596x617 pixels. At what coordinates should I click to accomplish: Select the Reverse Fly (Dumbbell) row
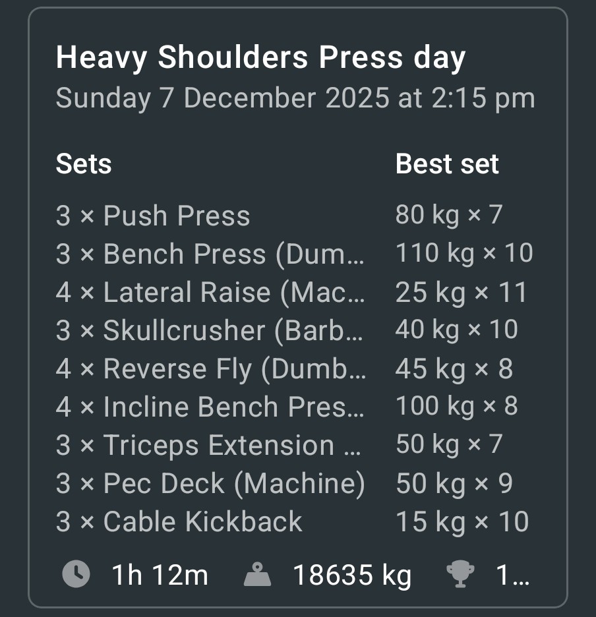(x=210, y=369)
